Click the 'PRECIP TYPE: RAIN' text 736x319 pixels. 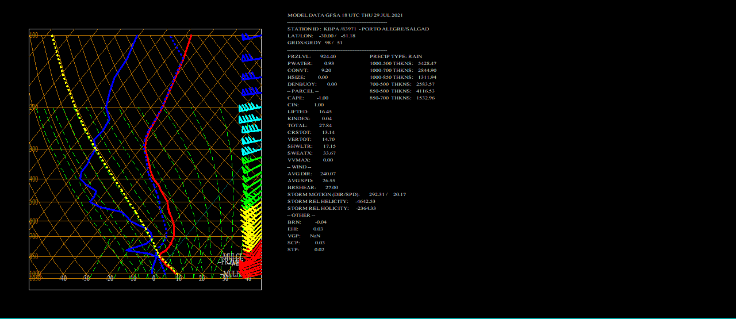tap(396, 56)
